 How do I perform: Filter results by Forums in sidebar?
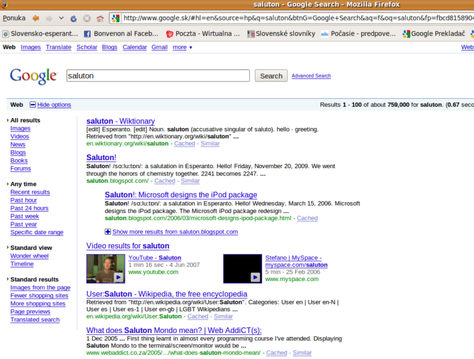[20, 169]
